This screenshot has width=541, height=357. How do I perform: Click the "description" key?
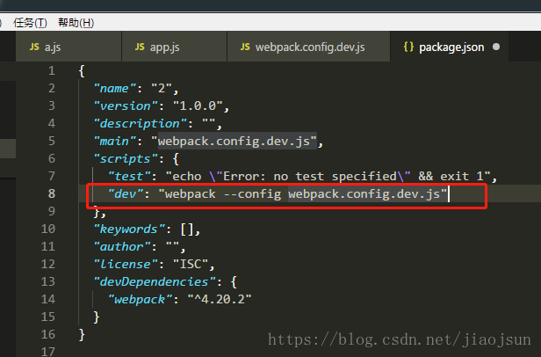(141, 124)
